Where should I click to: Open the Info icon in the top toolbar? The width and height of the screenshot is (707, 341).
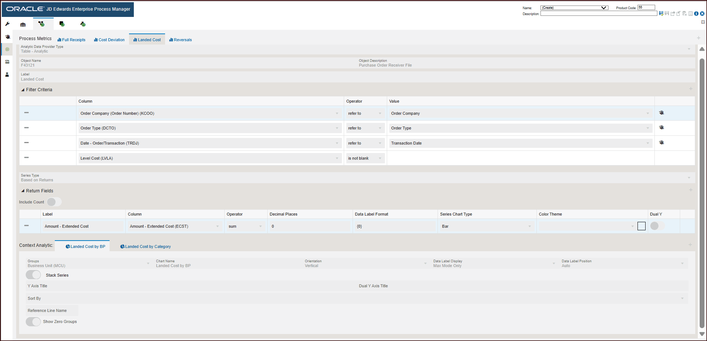696,13
